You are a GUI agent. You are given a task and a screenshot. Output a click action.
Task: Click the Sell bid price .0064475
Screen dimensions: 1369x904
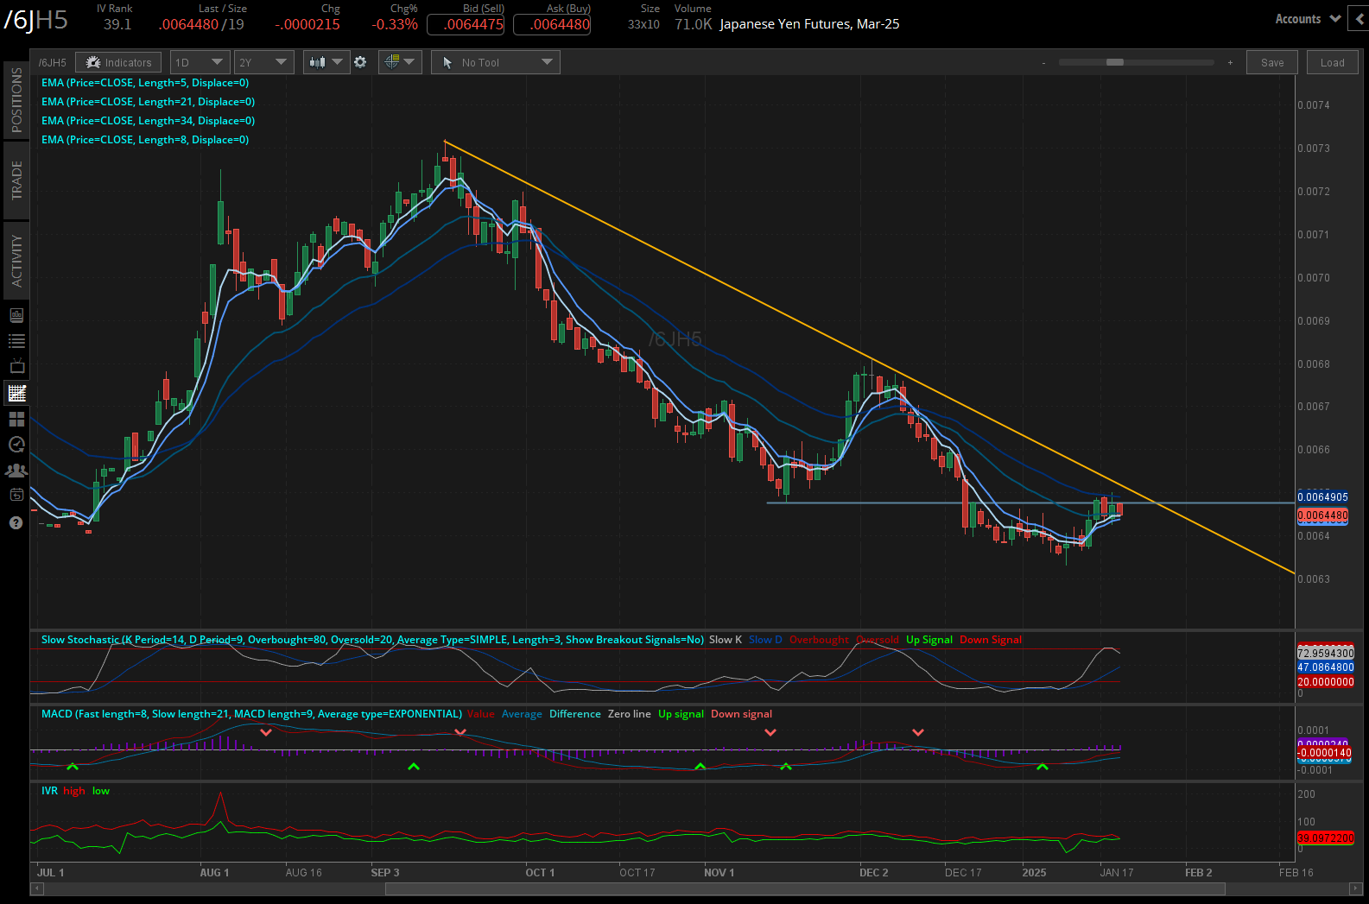(473, 25)
